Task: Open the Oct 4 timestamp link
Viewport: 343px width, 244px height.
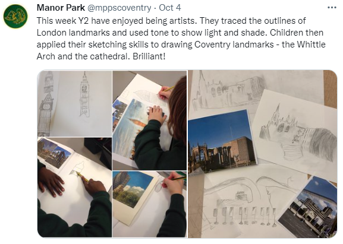Action: (170, 8)
